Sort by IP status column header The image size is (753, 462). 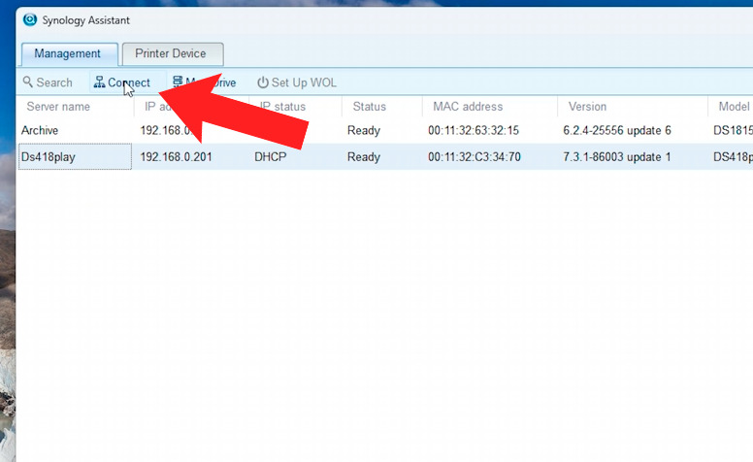282,107
